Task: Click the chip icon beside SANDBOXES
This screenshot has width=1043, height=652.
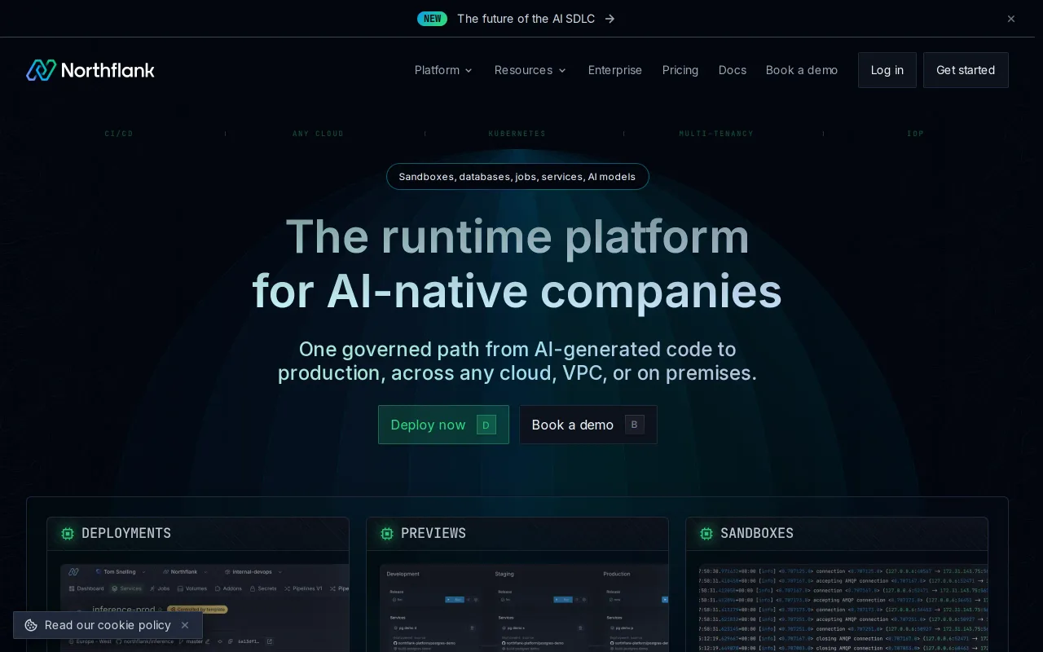Action: 706,534
